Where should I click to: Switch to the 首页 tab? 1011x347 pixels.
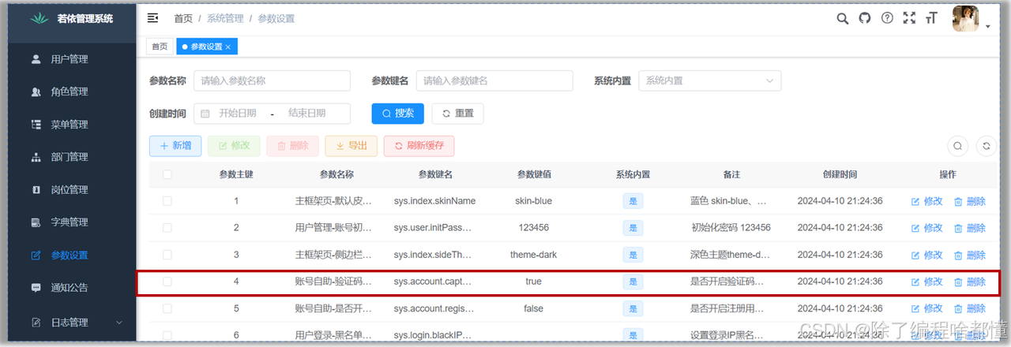160,47
